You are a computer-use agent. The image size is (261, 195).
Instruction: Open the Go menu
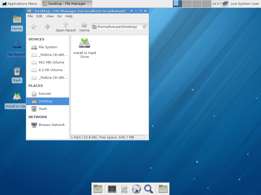(59, 16)
